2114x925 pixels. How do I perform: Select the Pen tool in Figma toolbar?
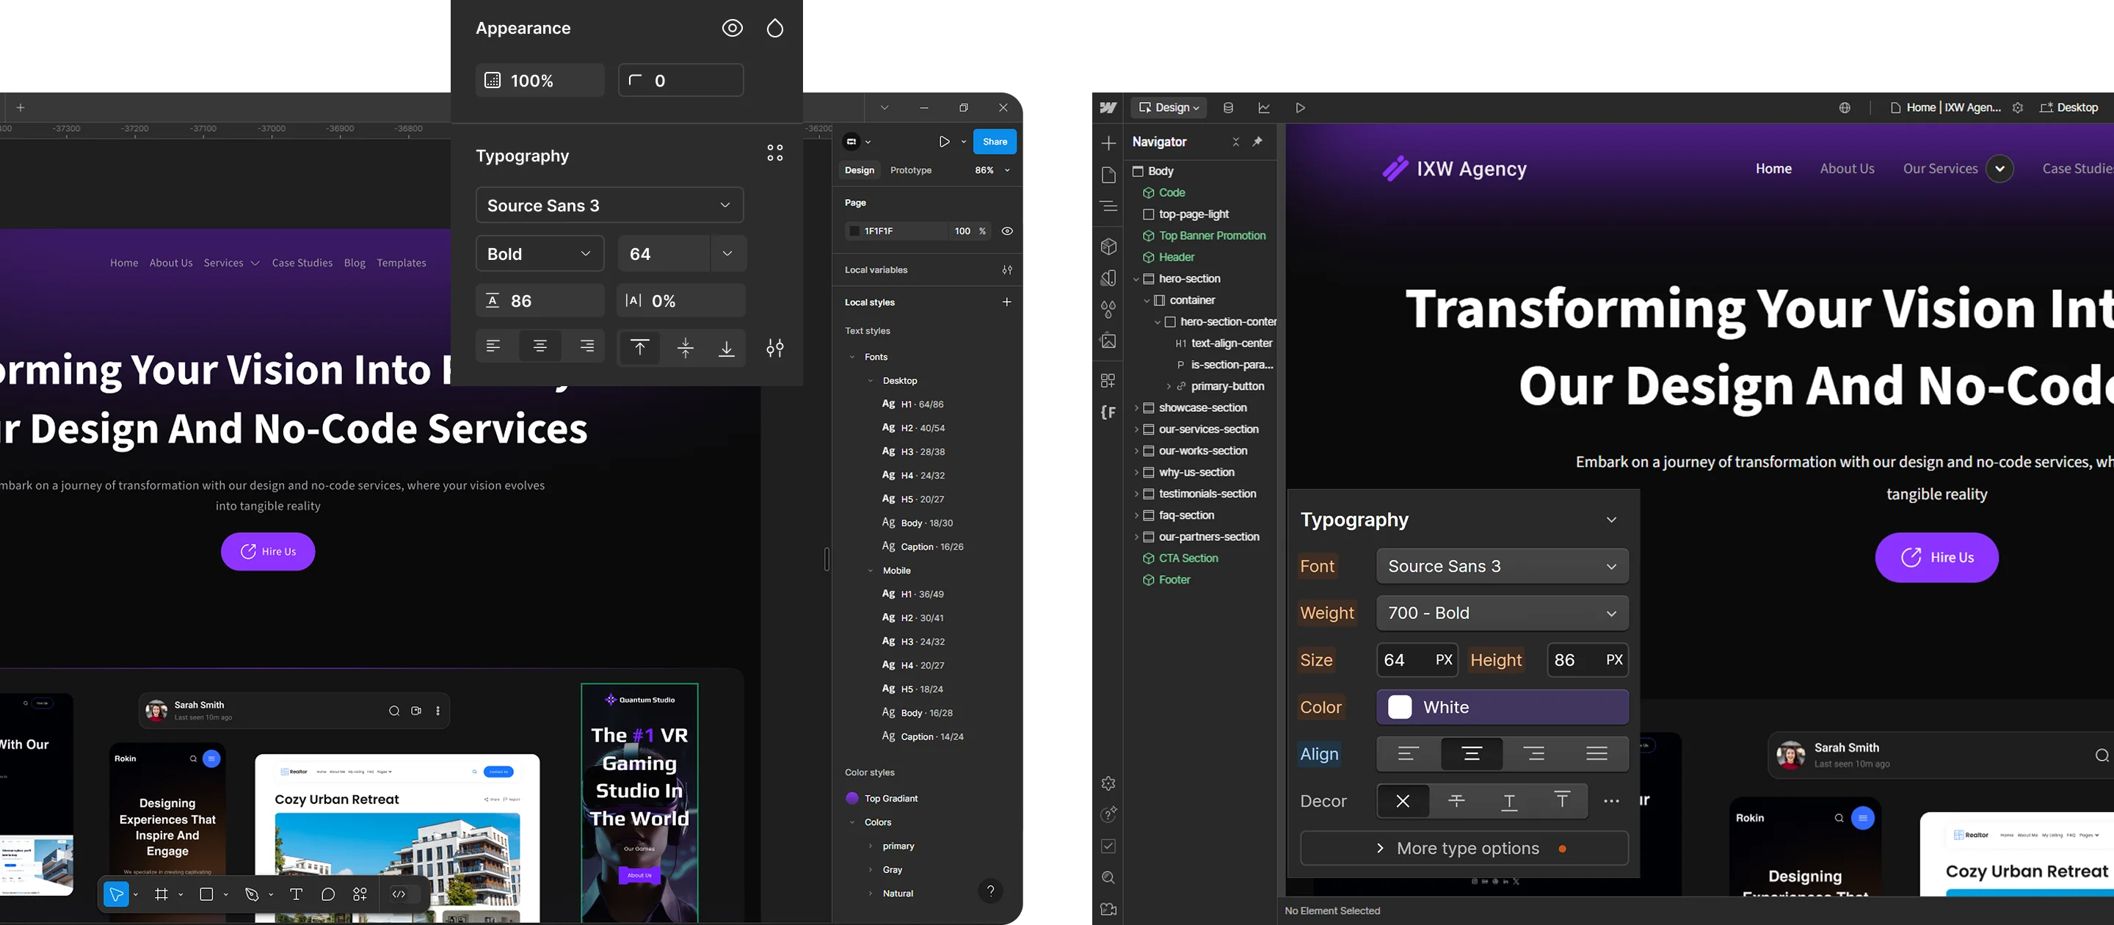point(252,895)
